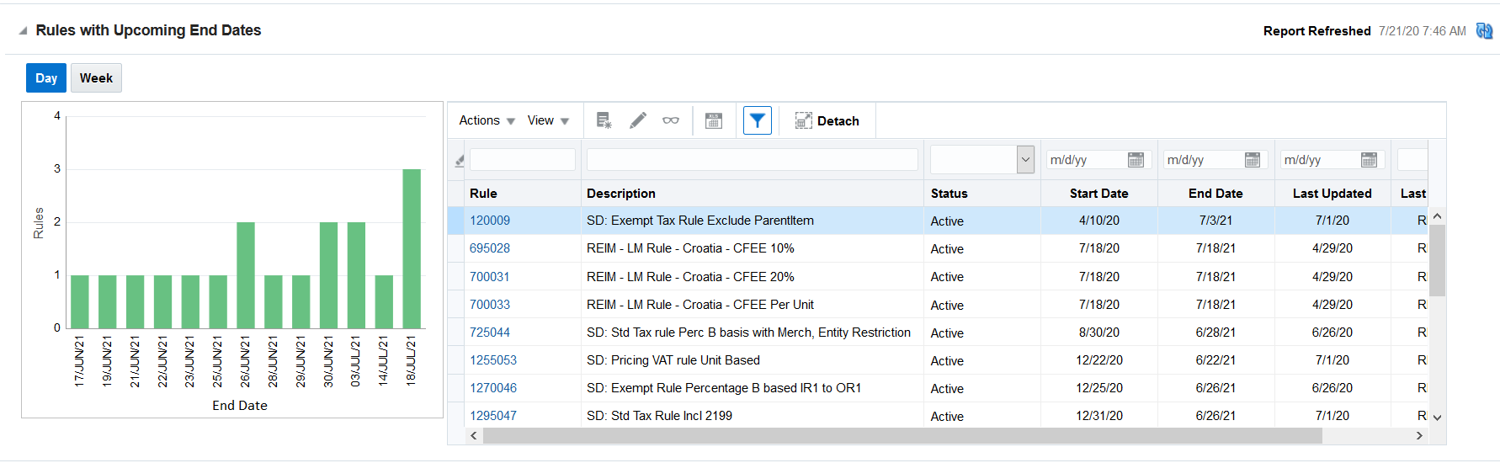Open the Last Updated filter calendar picker

(1370, 160)
